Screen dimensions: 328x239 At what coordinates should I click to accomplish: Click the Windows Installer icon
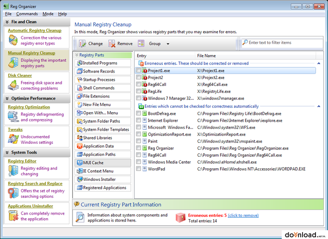tap(80, 179)
